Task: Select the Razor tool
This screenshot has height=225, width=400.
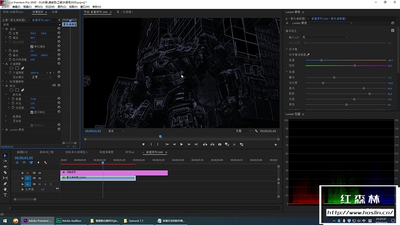Action: (5, 172)
